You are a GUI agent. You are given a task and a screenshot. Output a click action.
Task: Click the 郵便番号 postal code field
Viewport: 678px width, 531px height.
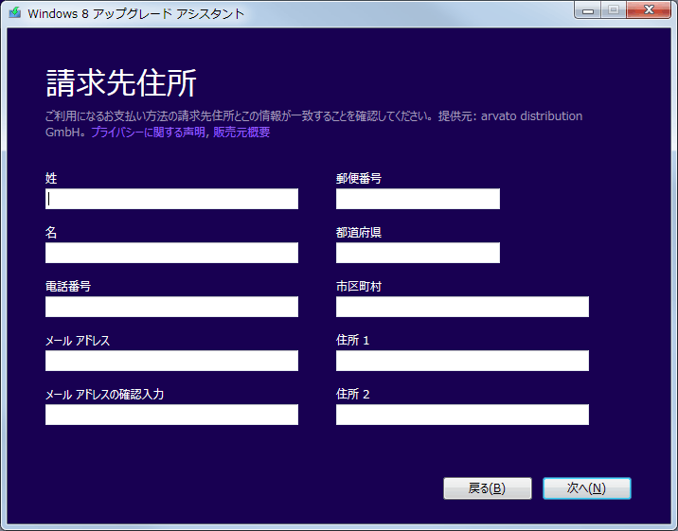pos(418,199)
